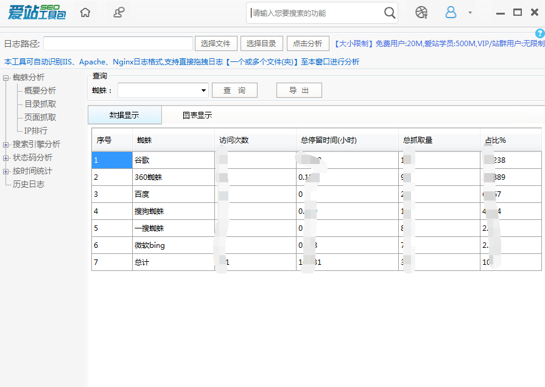Select IP排行 in the tree
545x387 pixels.
point(35,131)
